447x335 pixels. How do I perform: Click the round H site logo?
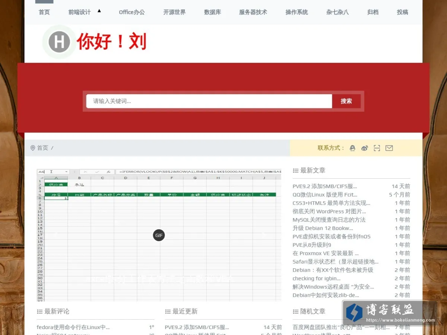[59, 42]
